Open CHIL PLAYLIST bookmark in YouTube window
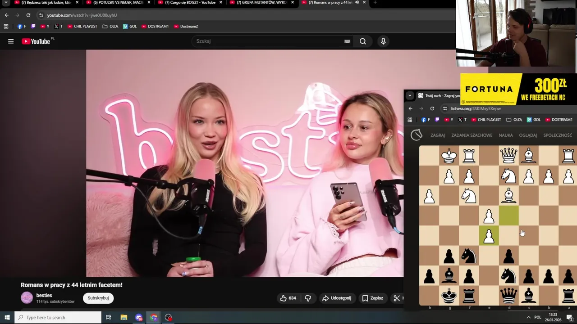The width and height of the screenshot is (577, 324). pos(82,27)
